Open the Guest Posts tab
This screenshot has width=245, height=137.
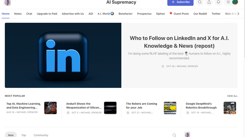coord(179,14)
